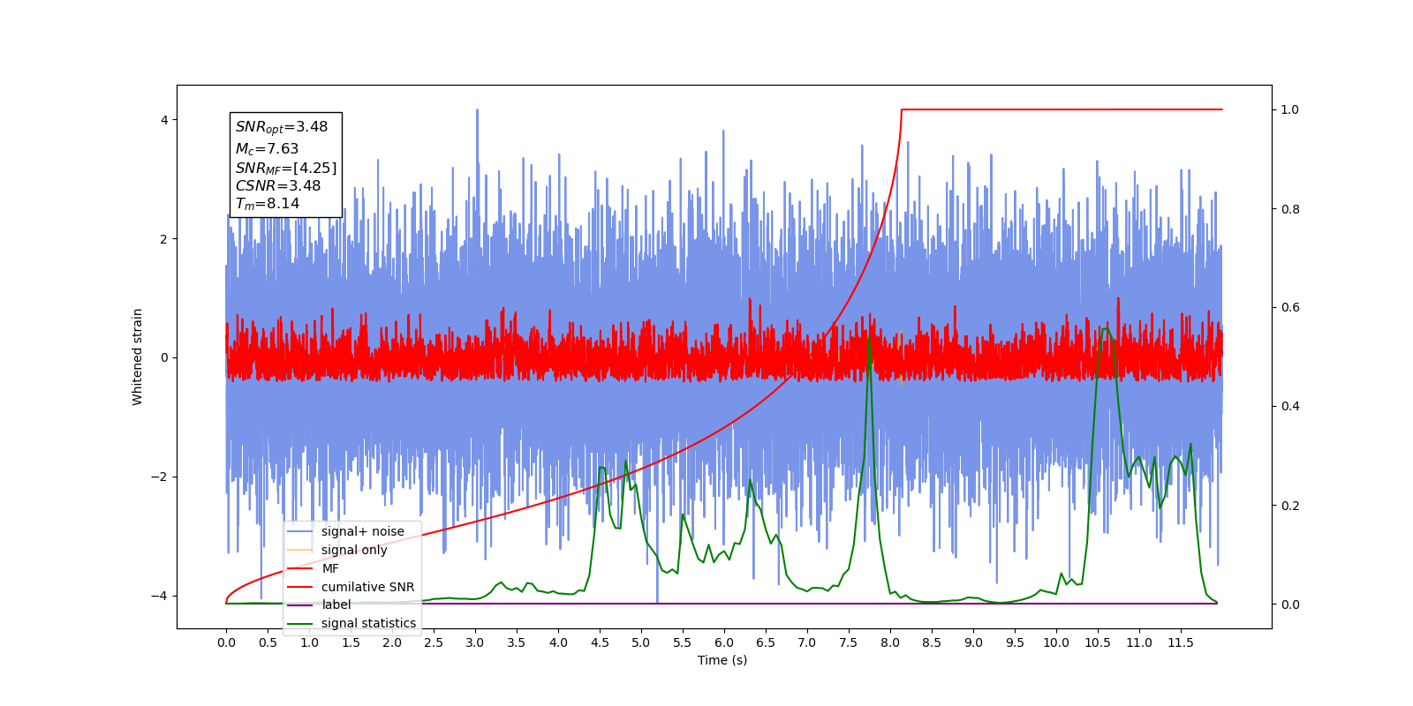
Task: Click the left y-axis tick label −2
Action: pos(158,477)
